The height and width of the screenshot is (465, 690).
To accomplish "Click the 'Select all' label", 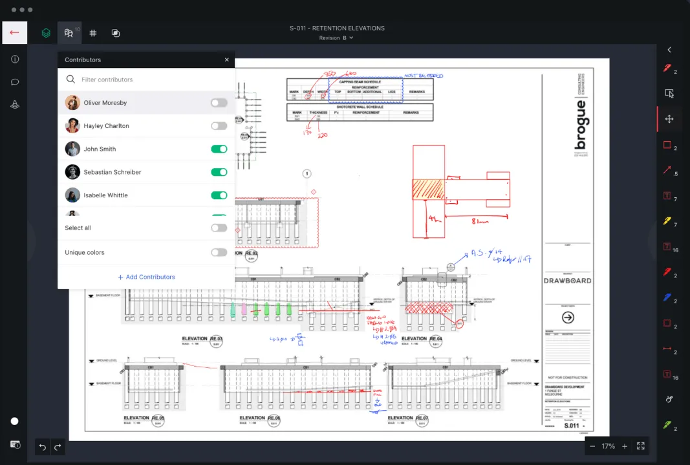I will point(78,228).
